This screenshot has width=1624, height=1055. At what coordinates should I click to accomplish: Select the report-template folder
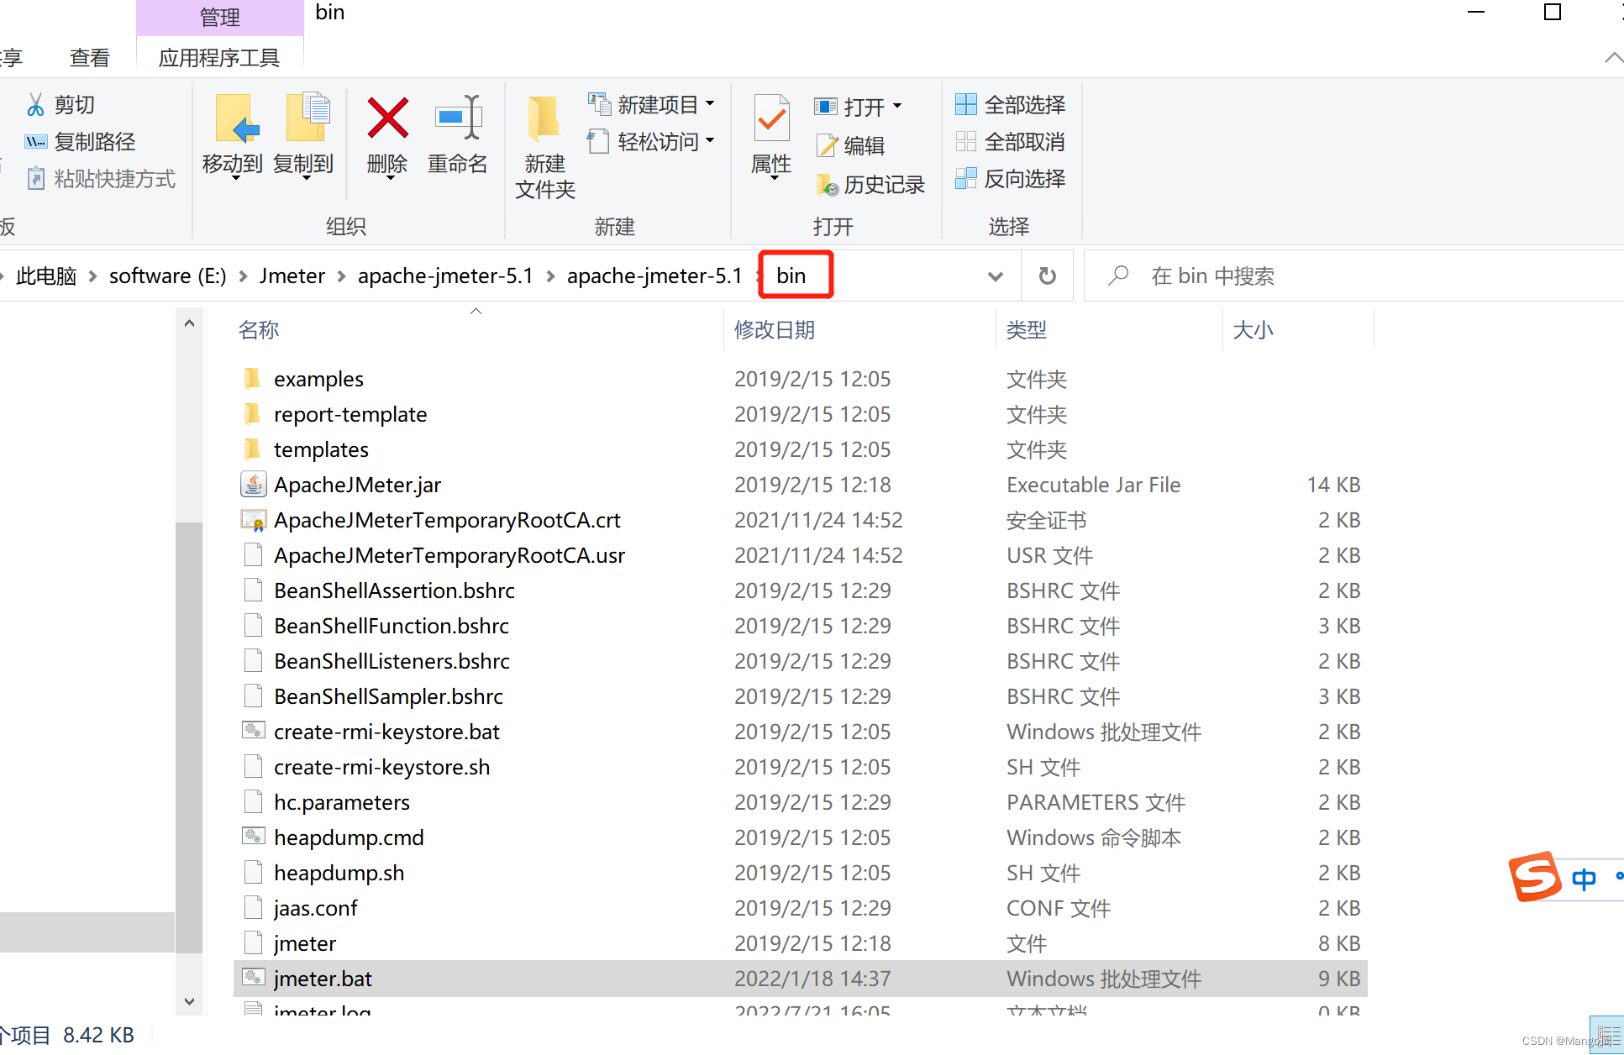pos(350,414)
